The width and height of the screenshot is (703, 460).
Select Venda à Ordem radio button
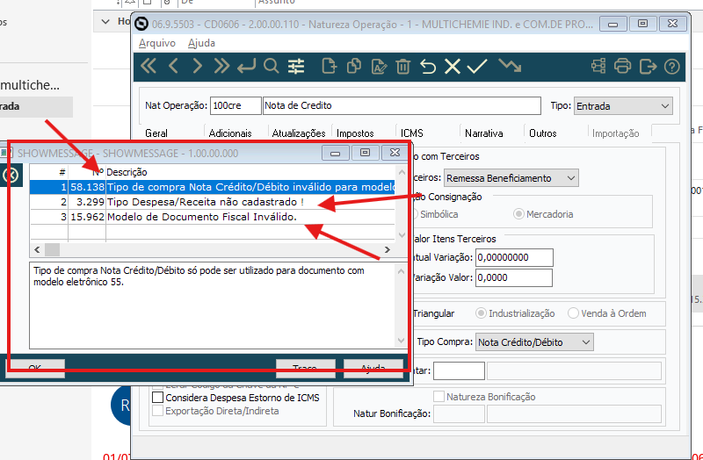tap(573, 313)
